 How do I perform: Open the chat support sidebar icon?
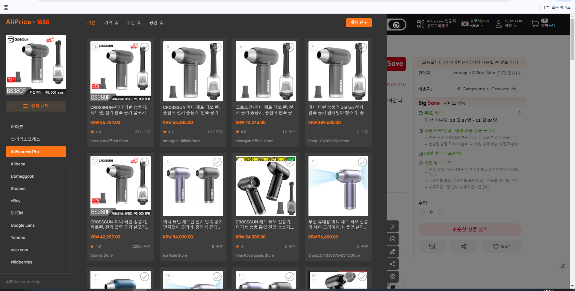pos(392,239)
